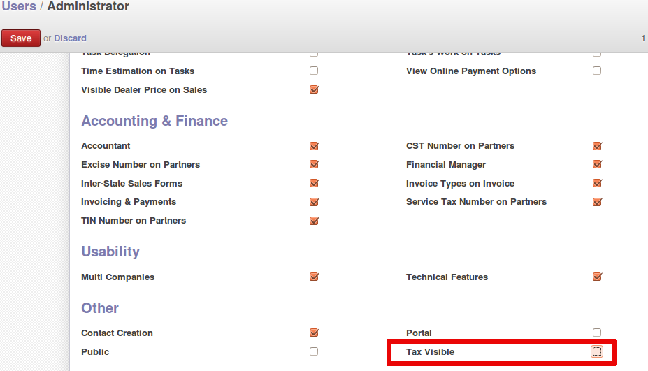Enable Time Estimation on Tasks checkbox
Image resolution: width=648 pixels, height=371 pixels.
(314, 71)
